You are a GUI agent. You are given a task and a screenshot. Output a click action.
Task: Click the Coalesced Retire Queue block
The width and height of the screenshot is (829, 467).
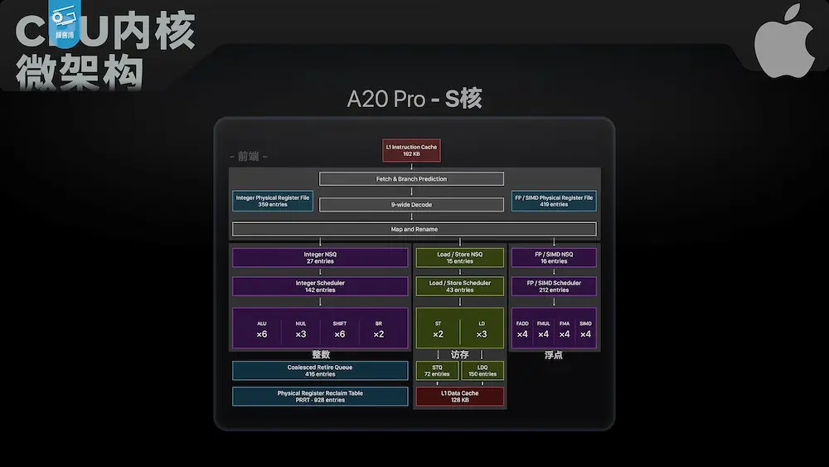(320, 371)
